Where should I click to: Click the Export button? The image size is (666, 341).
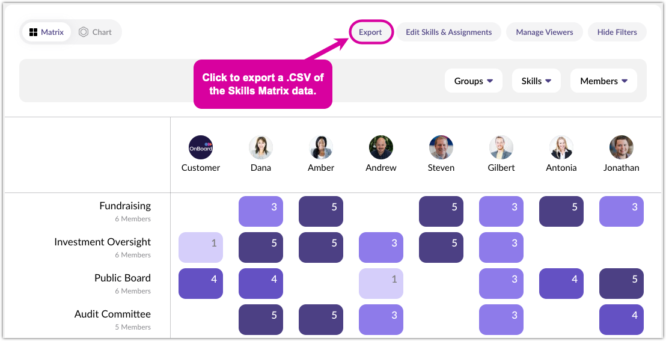(x=370, y=32)
